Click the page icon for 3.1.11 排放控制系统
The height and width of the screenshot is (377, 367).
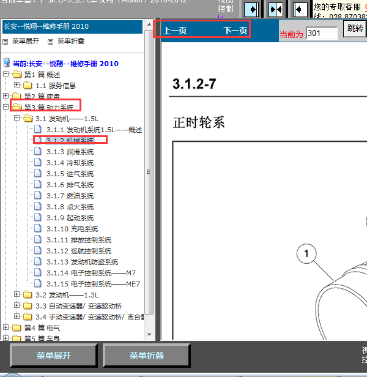38,239
